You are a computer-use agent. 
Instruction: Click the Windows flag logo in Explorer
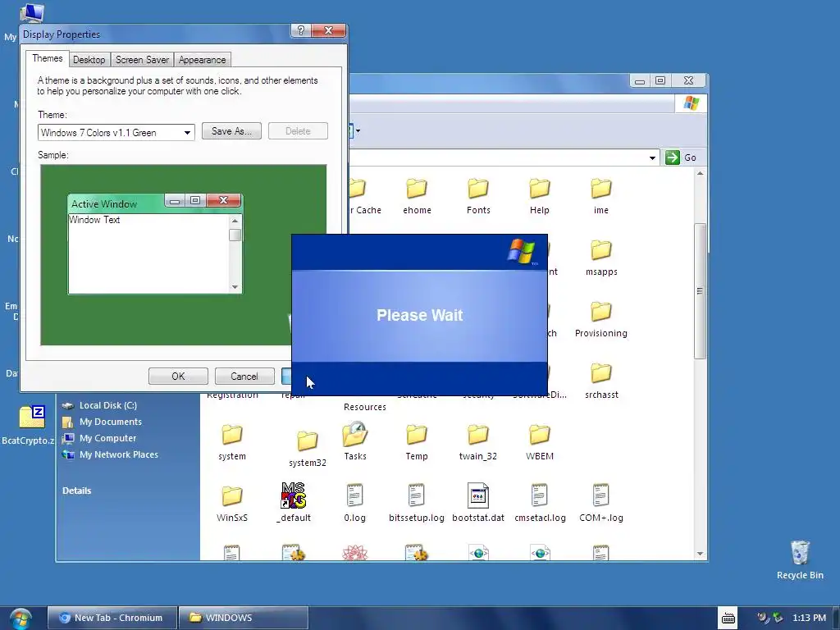[x=691, y=103]
